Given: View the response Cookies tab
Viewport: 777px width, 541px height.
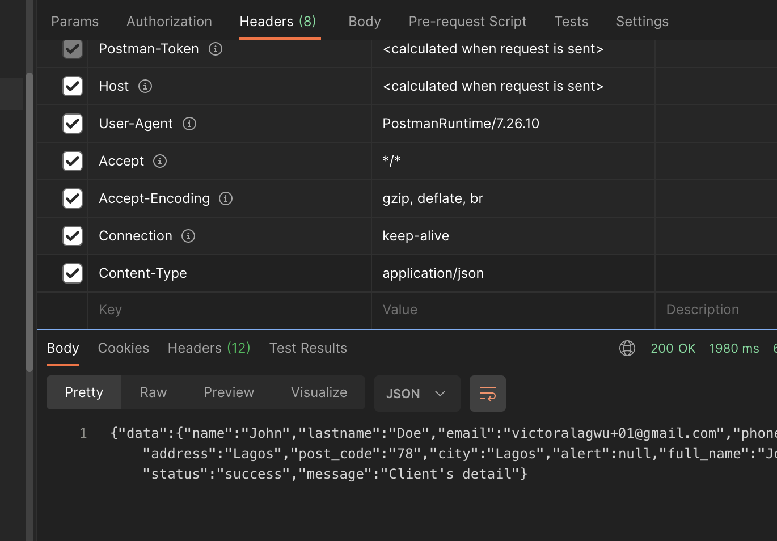Looking at the screenshot, I should coord(123,348).
